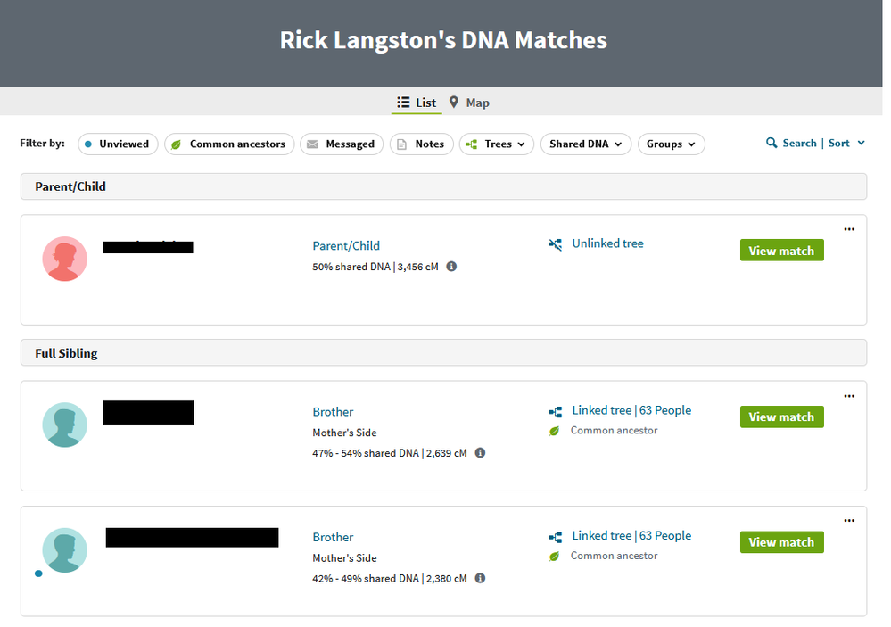Open the Linked tree link of the last Brother match
The image size is (891, 627).
(601, 536)
